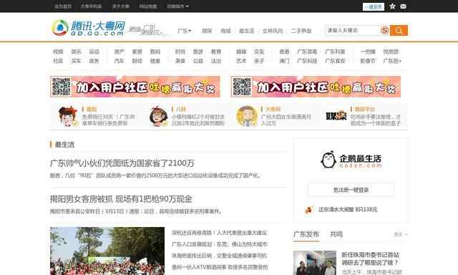Click the penguin 企鹅最生活 logo
Screen dimensions: 458x275
(351, 160)
